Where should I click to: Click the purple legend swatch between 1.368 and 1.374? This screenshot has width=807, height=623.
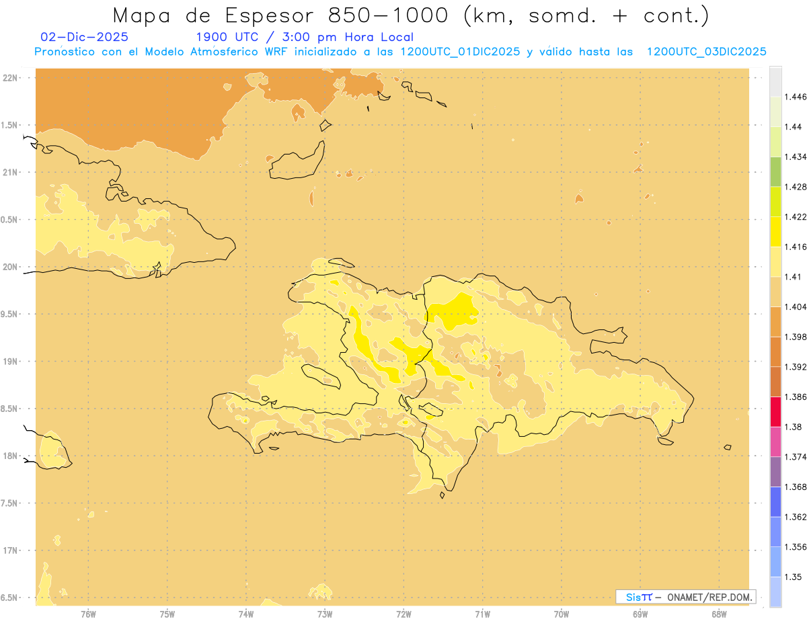click(775, 472)
